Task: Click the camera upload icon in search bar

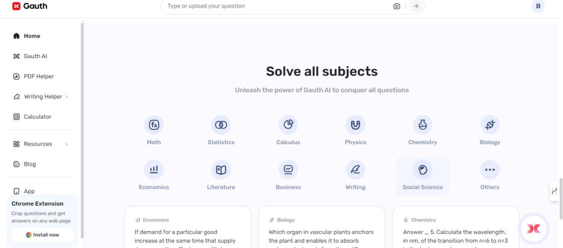Action: (397, 6)
